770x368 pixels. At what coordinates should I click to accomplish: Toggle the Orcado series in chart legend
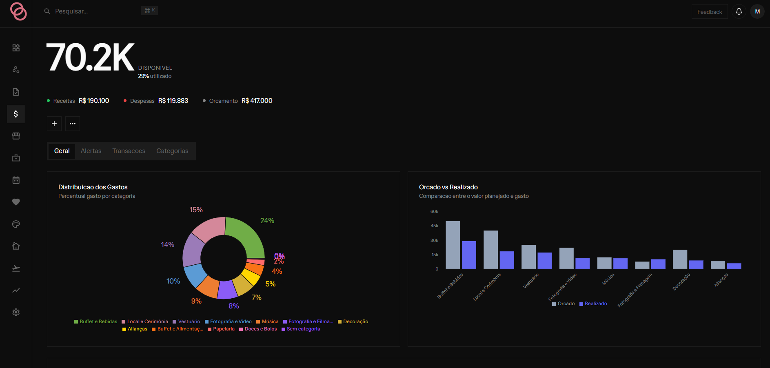point(563,304)
